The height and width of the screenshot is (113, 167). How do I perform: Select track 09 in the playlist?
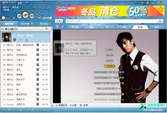25,80
